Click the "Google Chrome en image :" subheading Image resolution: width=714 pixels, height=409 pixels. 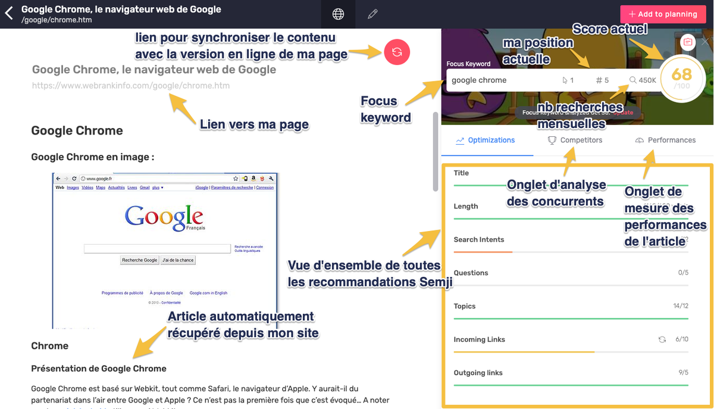pyautogui.click(x=93, y=158)
